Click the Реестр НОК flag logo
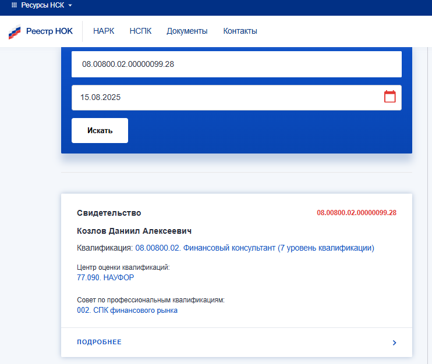Viewport: 432px width, 364px height. click(x=15, y=32)
